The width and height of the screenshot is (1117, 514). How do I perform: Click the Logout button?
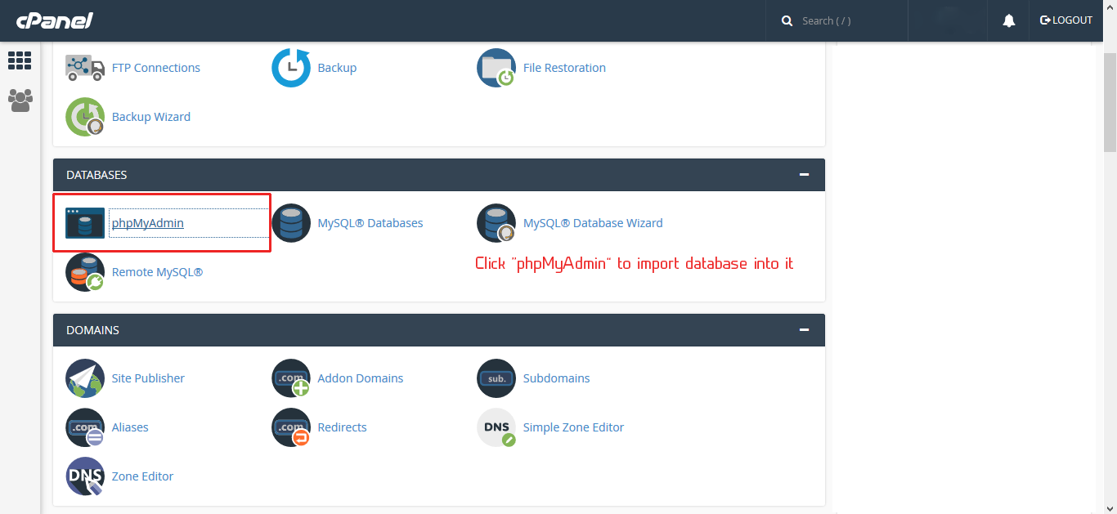[1066, 20]
